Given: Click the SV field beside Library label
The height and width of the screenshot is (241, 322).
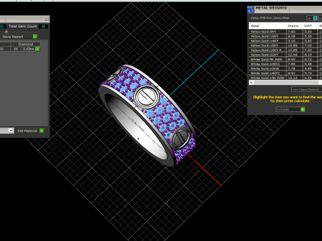Looking at the screenshot, I should (x=310, y=18).
